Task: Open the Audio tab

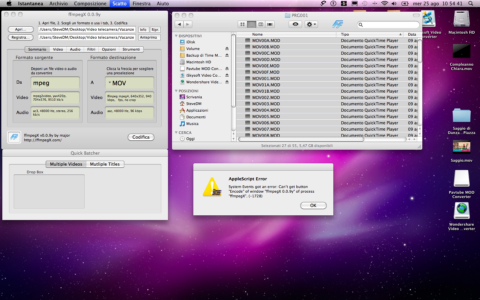Action: coord(75,49)
